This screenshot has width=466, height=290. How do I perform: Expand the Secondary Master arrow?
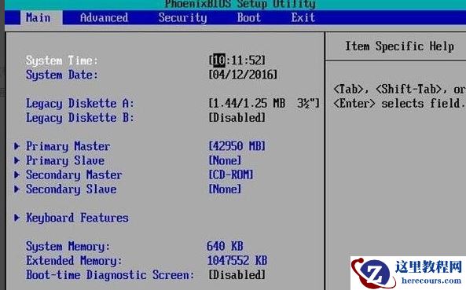click(x=17, y=174)
